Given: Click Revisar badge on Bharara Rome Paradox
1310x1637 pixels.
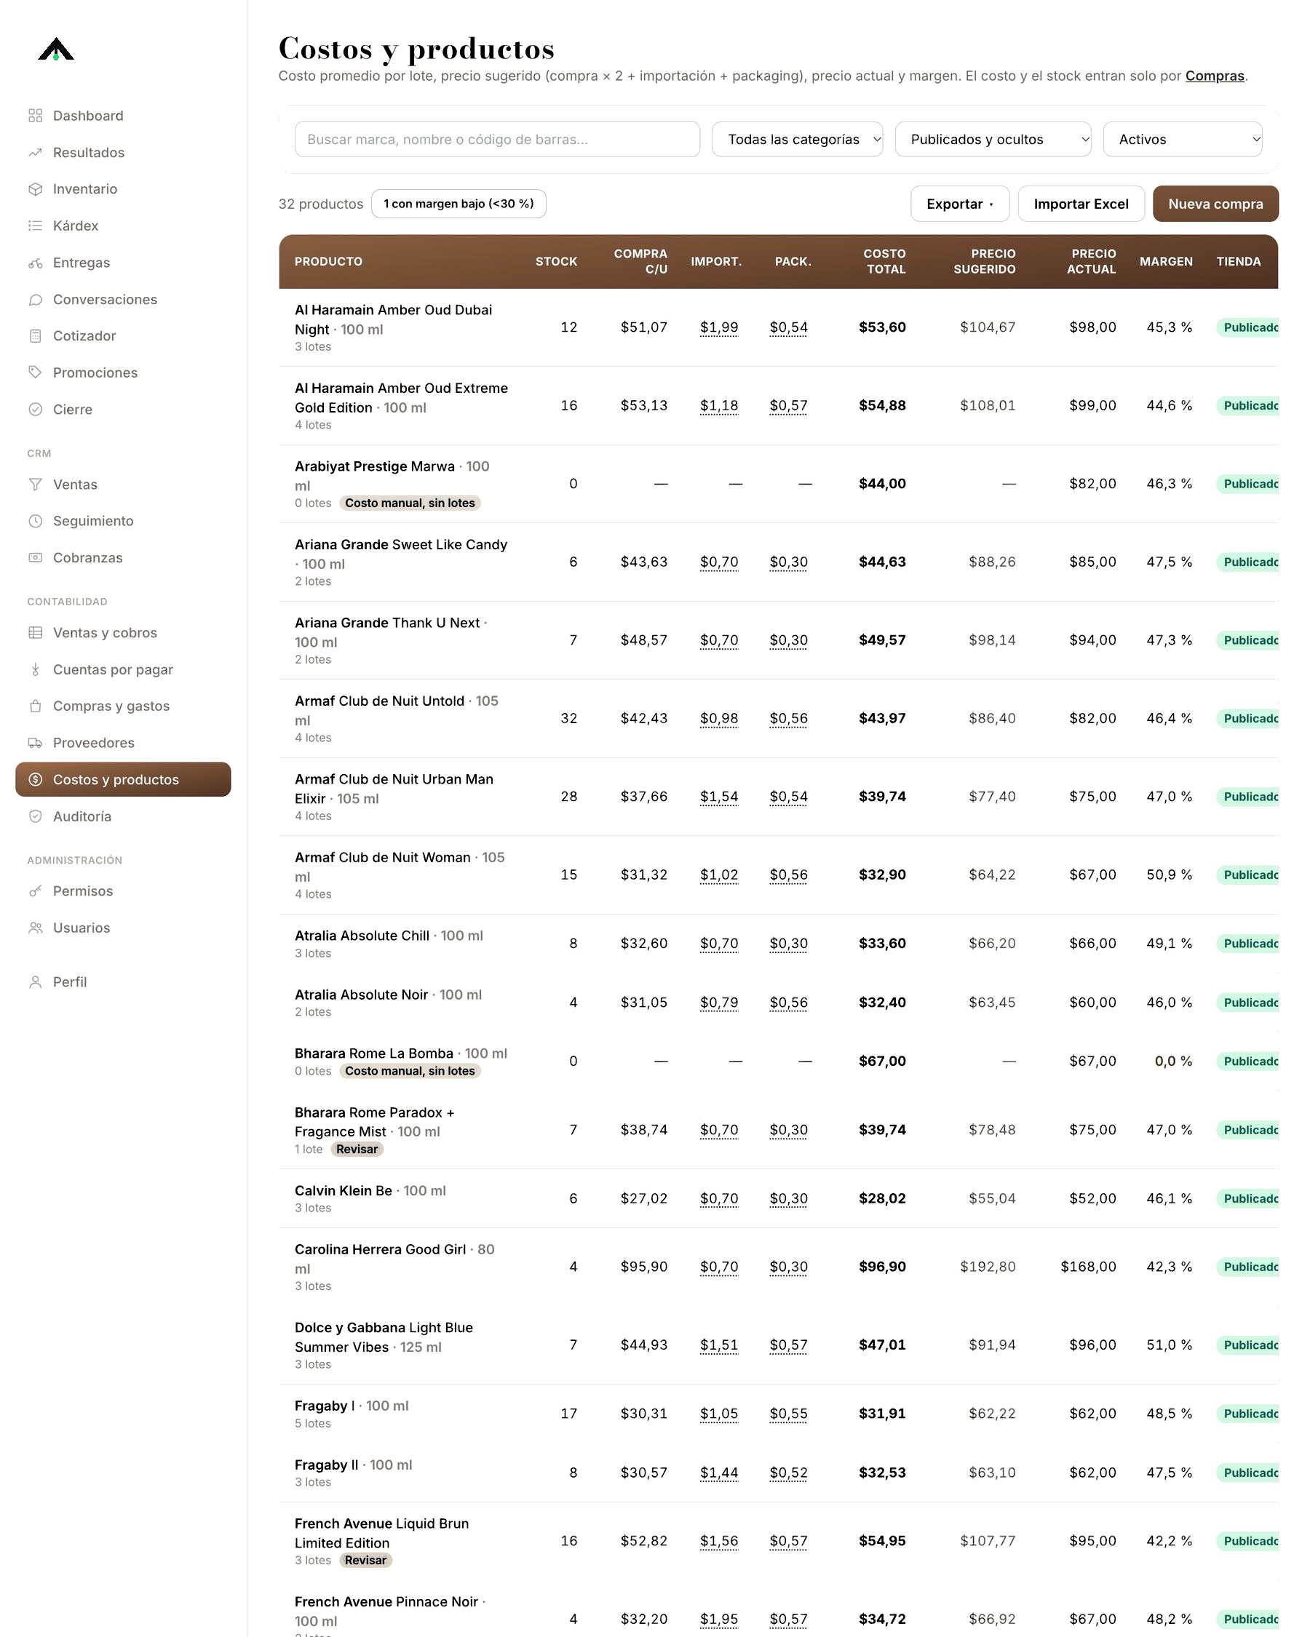Looking at the screenshot, I should pos(357,1149).
